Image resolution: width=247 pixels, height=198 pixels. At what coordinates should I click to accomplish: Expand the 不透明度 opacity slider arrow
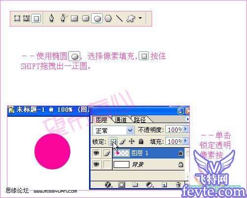coord(186,129)
